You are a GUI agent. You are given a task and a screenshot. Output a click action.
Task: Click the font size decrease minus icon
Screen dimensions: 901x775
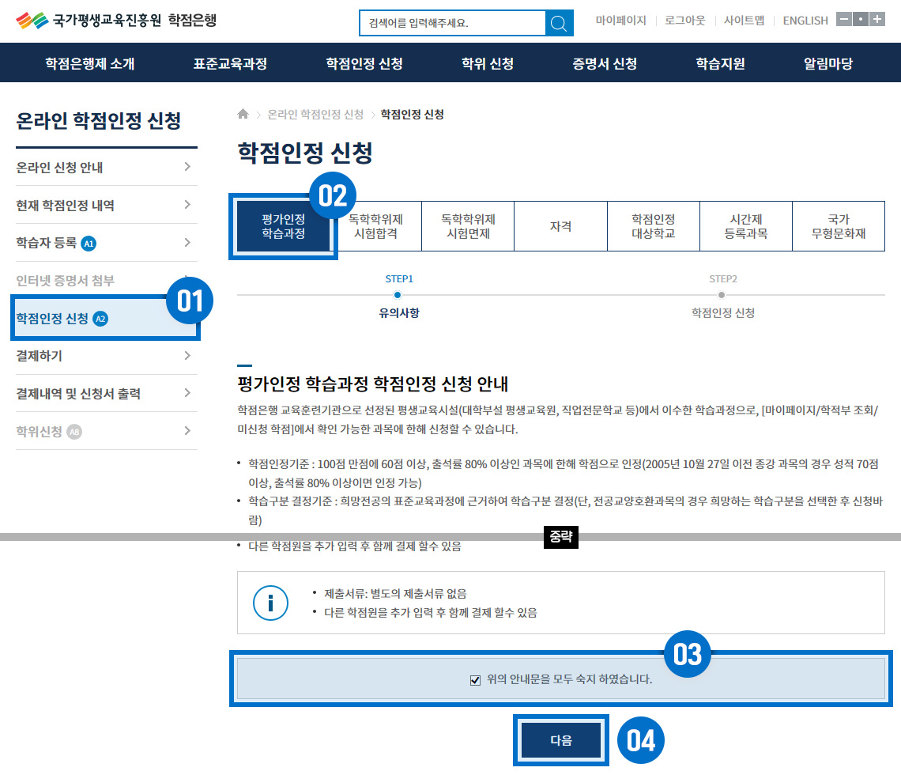click(x=843, y=19)
